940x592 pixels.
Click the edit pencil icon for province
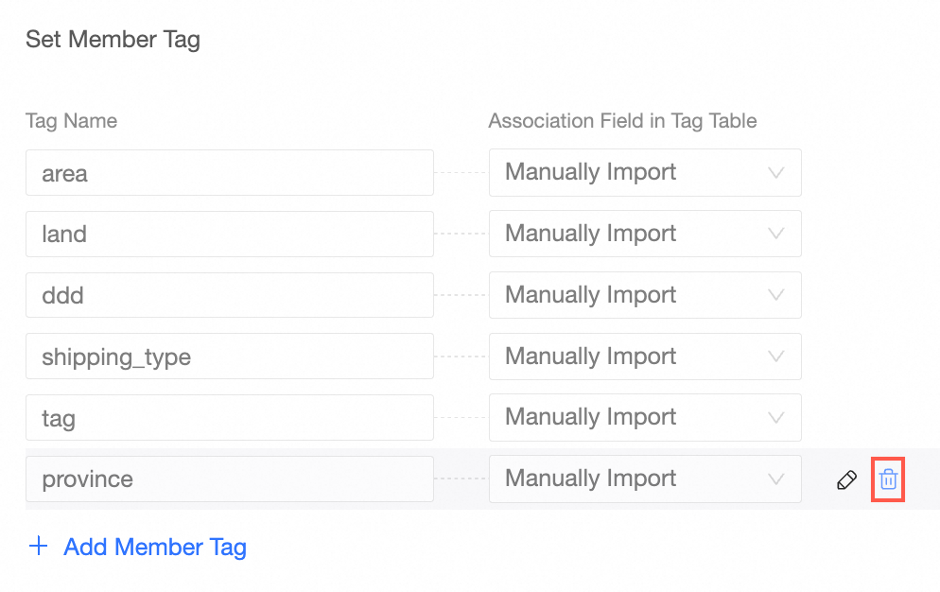(x=846, y=480)
